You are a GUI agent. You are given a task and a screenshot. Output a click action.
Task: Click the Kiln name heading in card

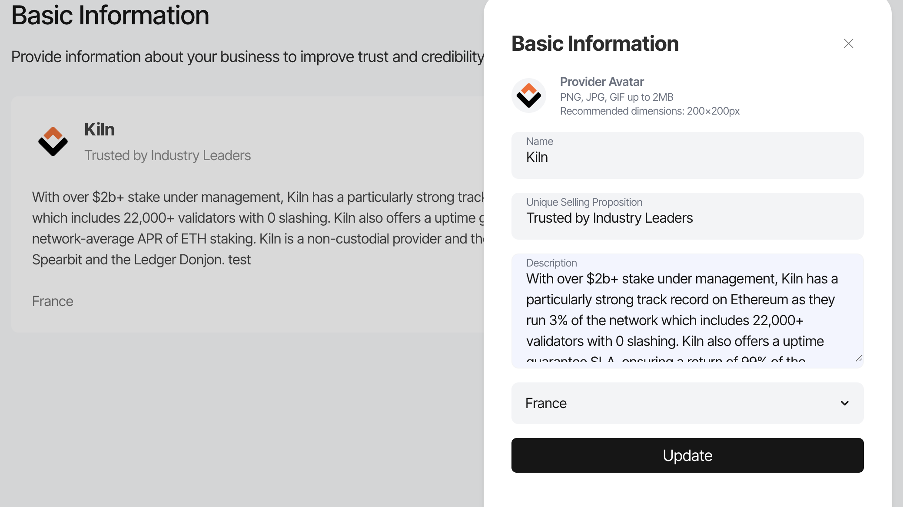(100, 129)
